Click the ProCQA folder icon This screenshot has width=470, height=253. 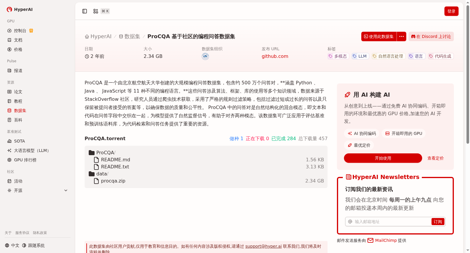(x=92, y=153)
